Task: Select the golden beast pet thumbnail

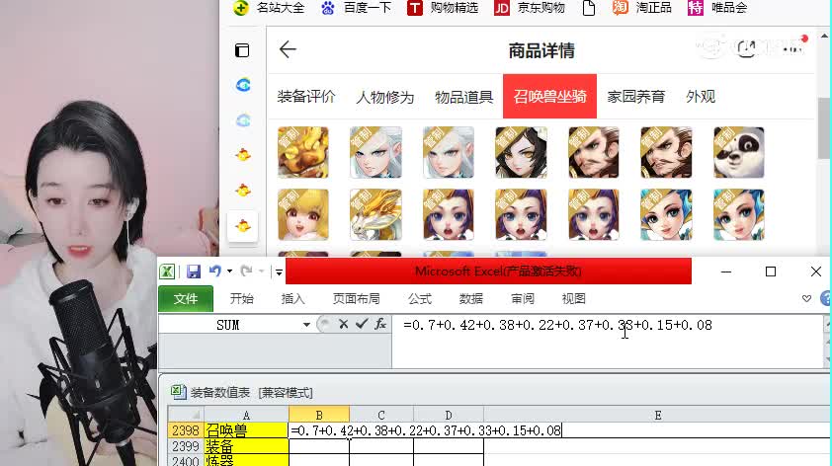Action: click(x=303, y=152)
